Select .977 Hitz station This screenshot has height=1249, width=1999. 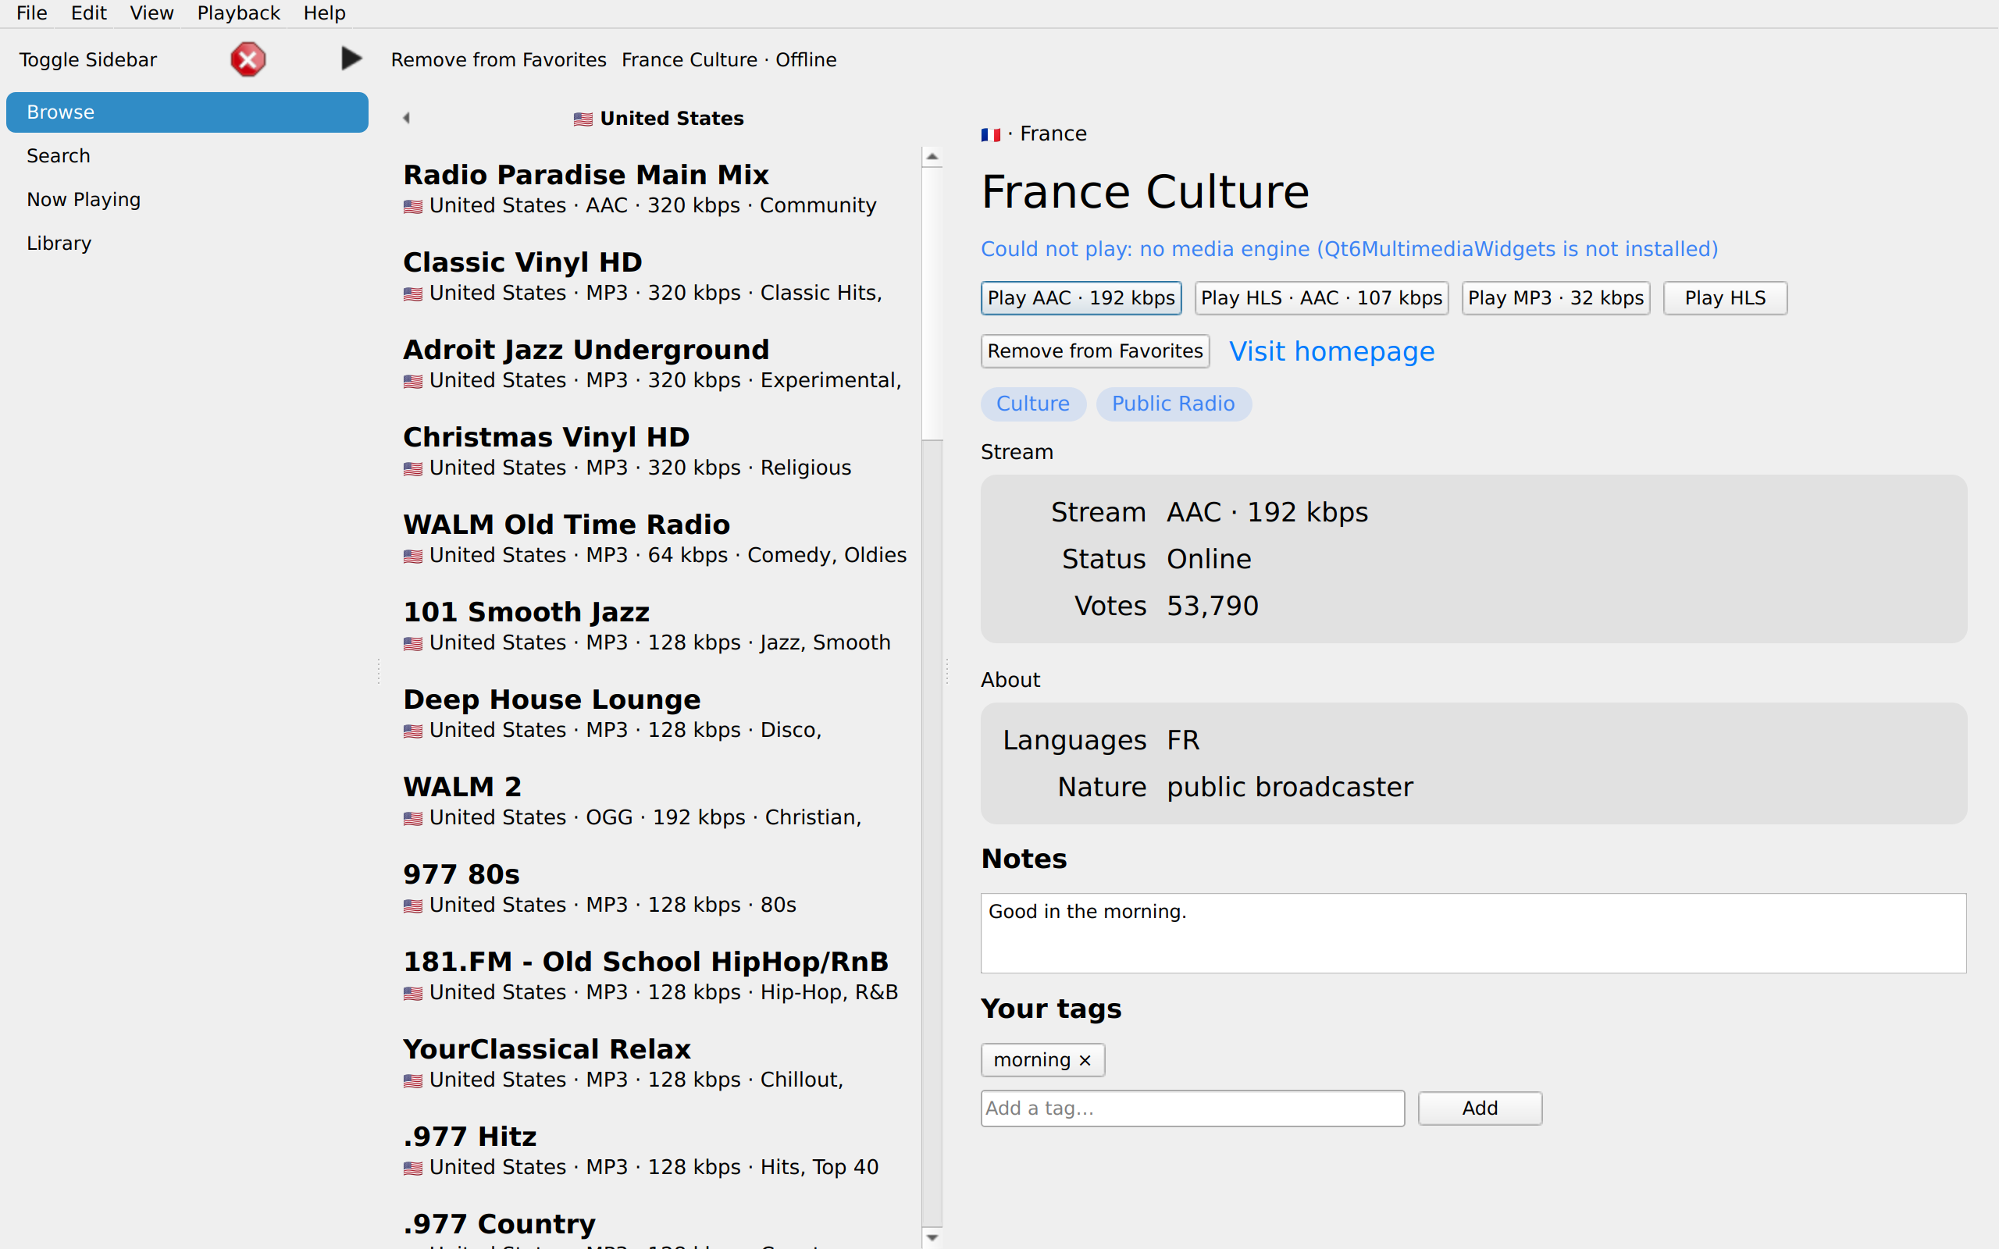pyautogui.click(x=657, y=1152)
